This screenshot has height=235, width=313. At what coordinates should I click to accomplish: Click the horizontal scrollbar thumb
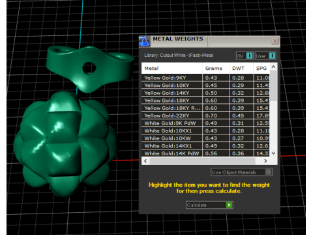pos(202,161)
